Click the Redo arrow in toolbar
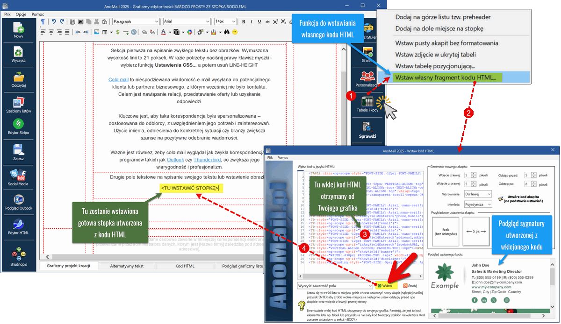Image resolution: width=561 pixels, height=324 pixels. pyautogui.click(x=62, y=21)
